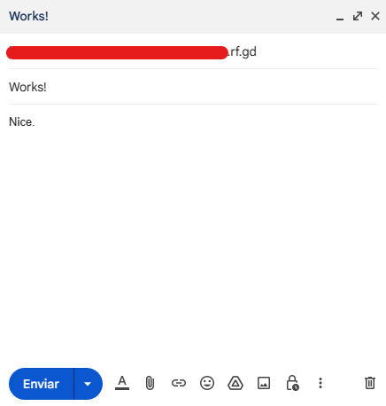Minimize the Works! compose window
386x406 pixels.
tap(340, 17)
